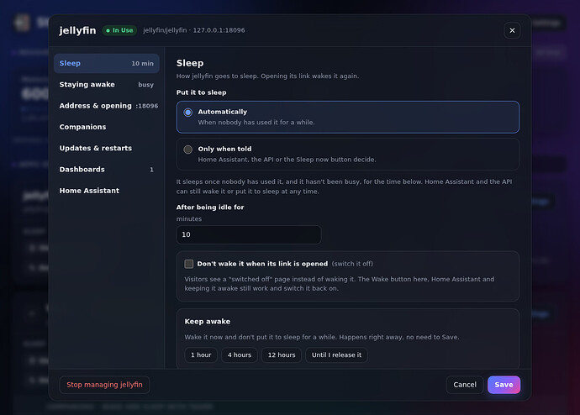Save the jellyfin settings
The image size is (580, 415).
point(504,385)
